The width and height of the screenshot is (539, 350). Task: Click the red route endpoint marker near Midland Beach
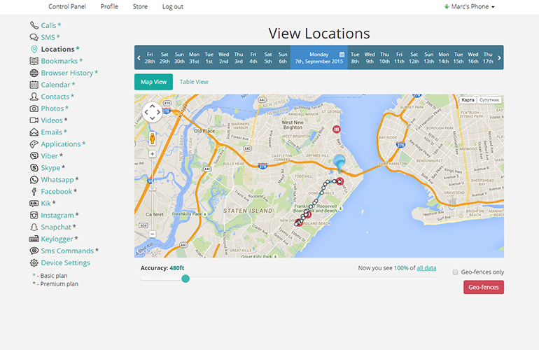[x=299, y=223]
